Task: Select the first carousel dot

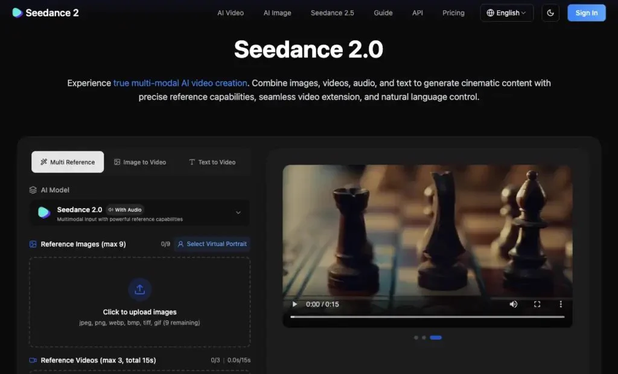Action: [416, 338]
